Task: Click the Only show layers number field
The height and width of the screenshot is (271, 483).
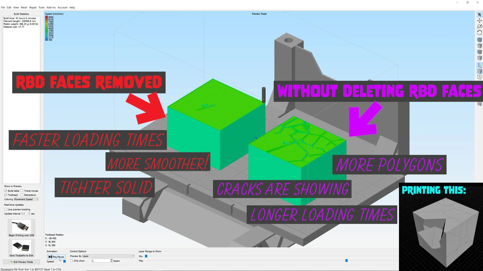Action: tap(101, 261)
